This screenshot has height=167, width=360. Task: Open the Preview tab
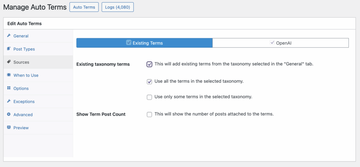pos(38,128)
